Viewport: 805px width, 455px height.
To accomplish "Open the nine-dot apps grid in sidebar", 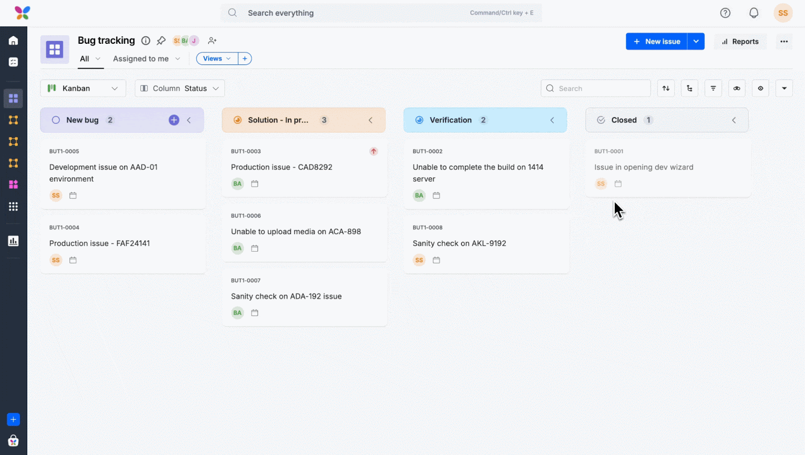I will (x=14, y=206).
